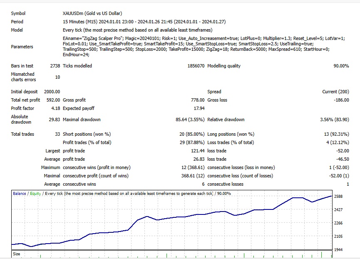Click the Loss trades value 4 (12.12%)

[338, 142]
